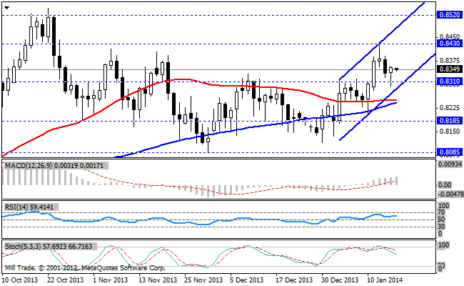Click the 17 Dec 2013 date label
The height and width of the screenshot is (286, 464).
click(x=294, y=280)
